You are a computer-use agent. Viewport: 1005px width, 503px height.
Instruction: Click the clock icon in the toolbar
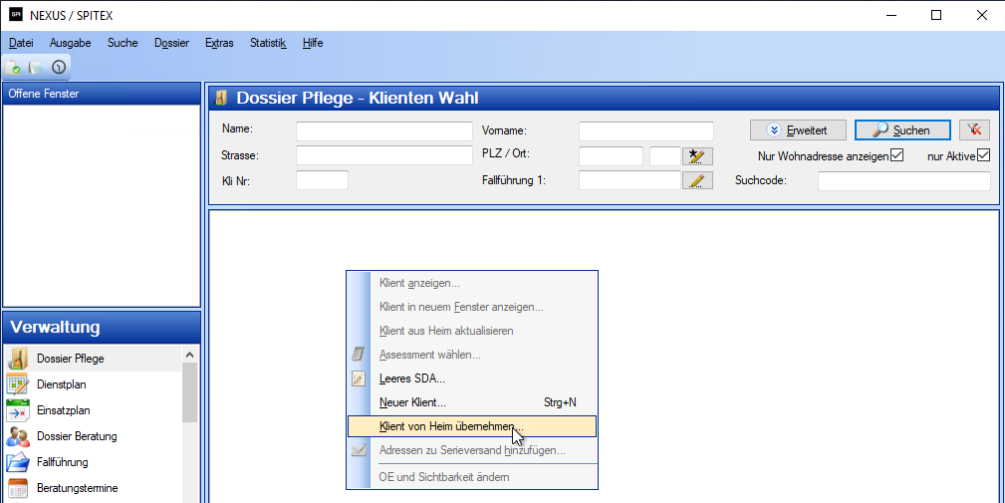point(58,67)
